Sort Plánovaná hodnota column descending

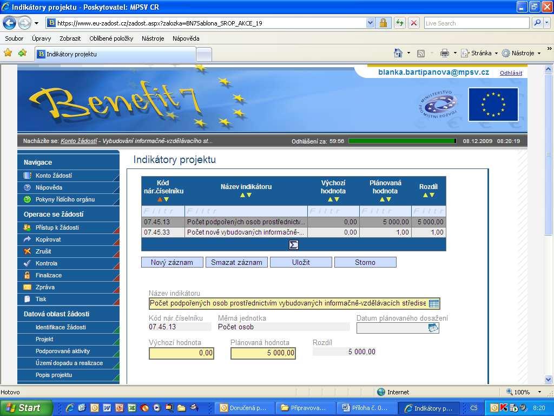pos(388,199)
